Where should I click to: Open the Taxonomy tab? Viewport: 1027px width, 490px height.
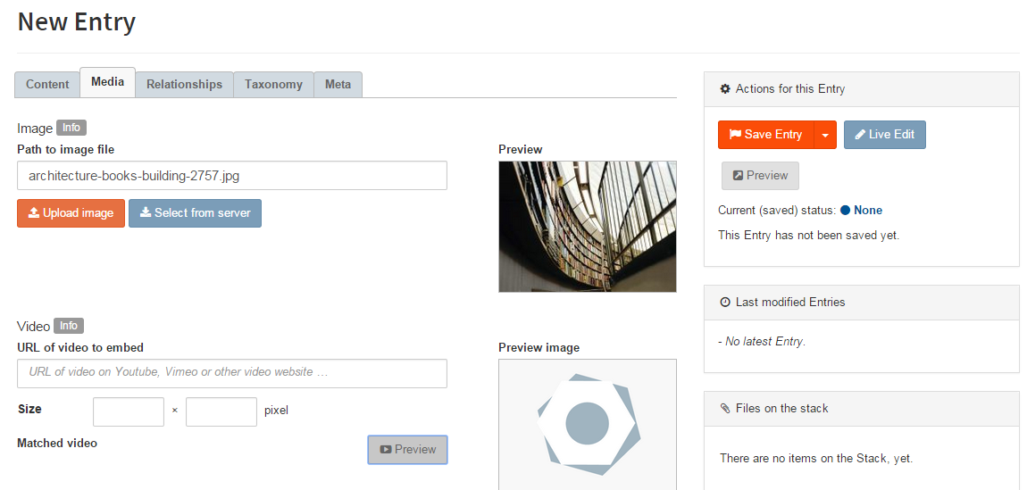click(273, 85)
